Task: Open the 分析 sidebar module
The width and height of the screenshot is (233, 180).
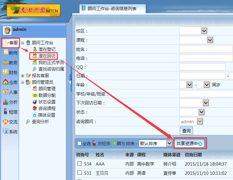Action: 10,102
